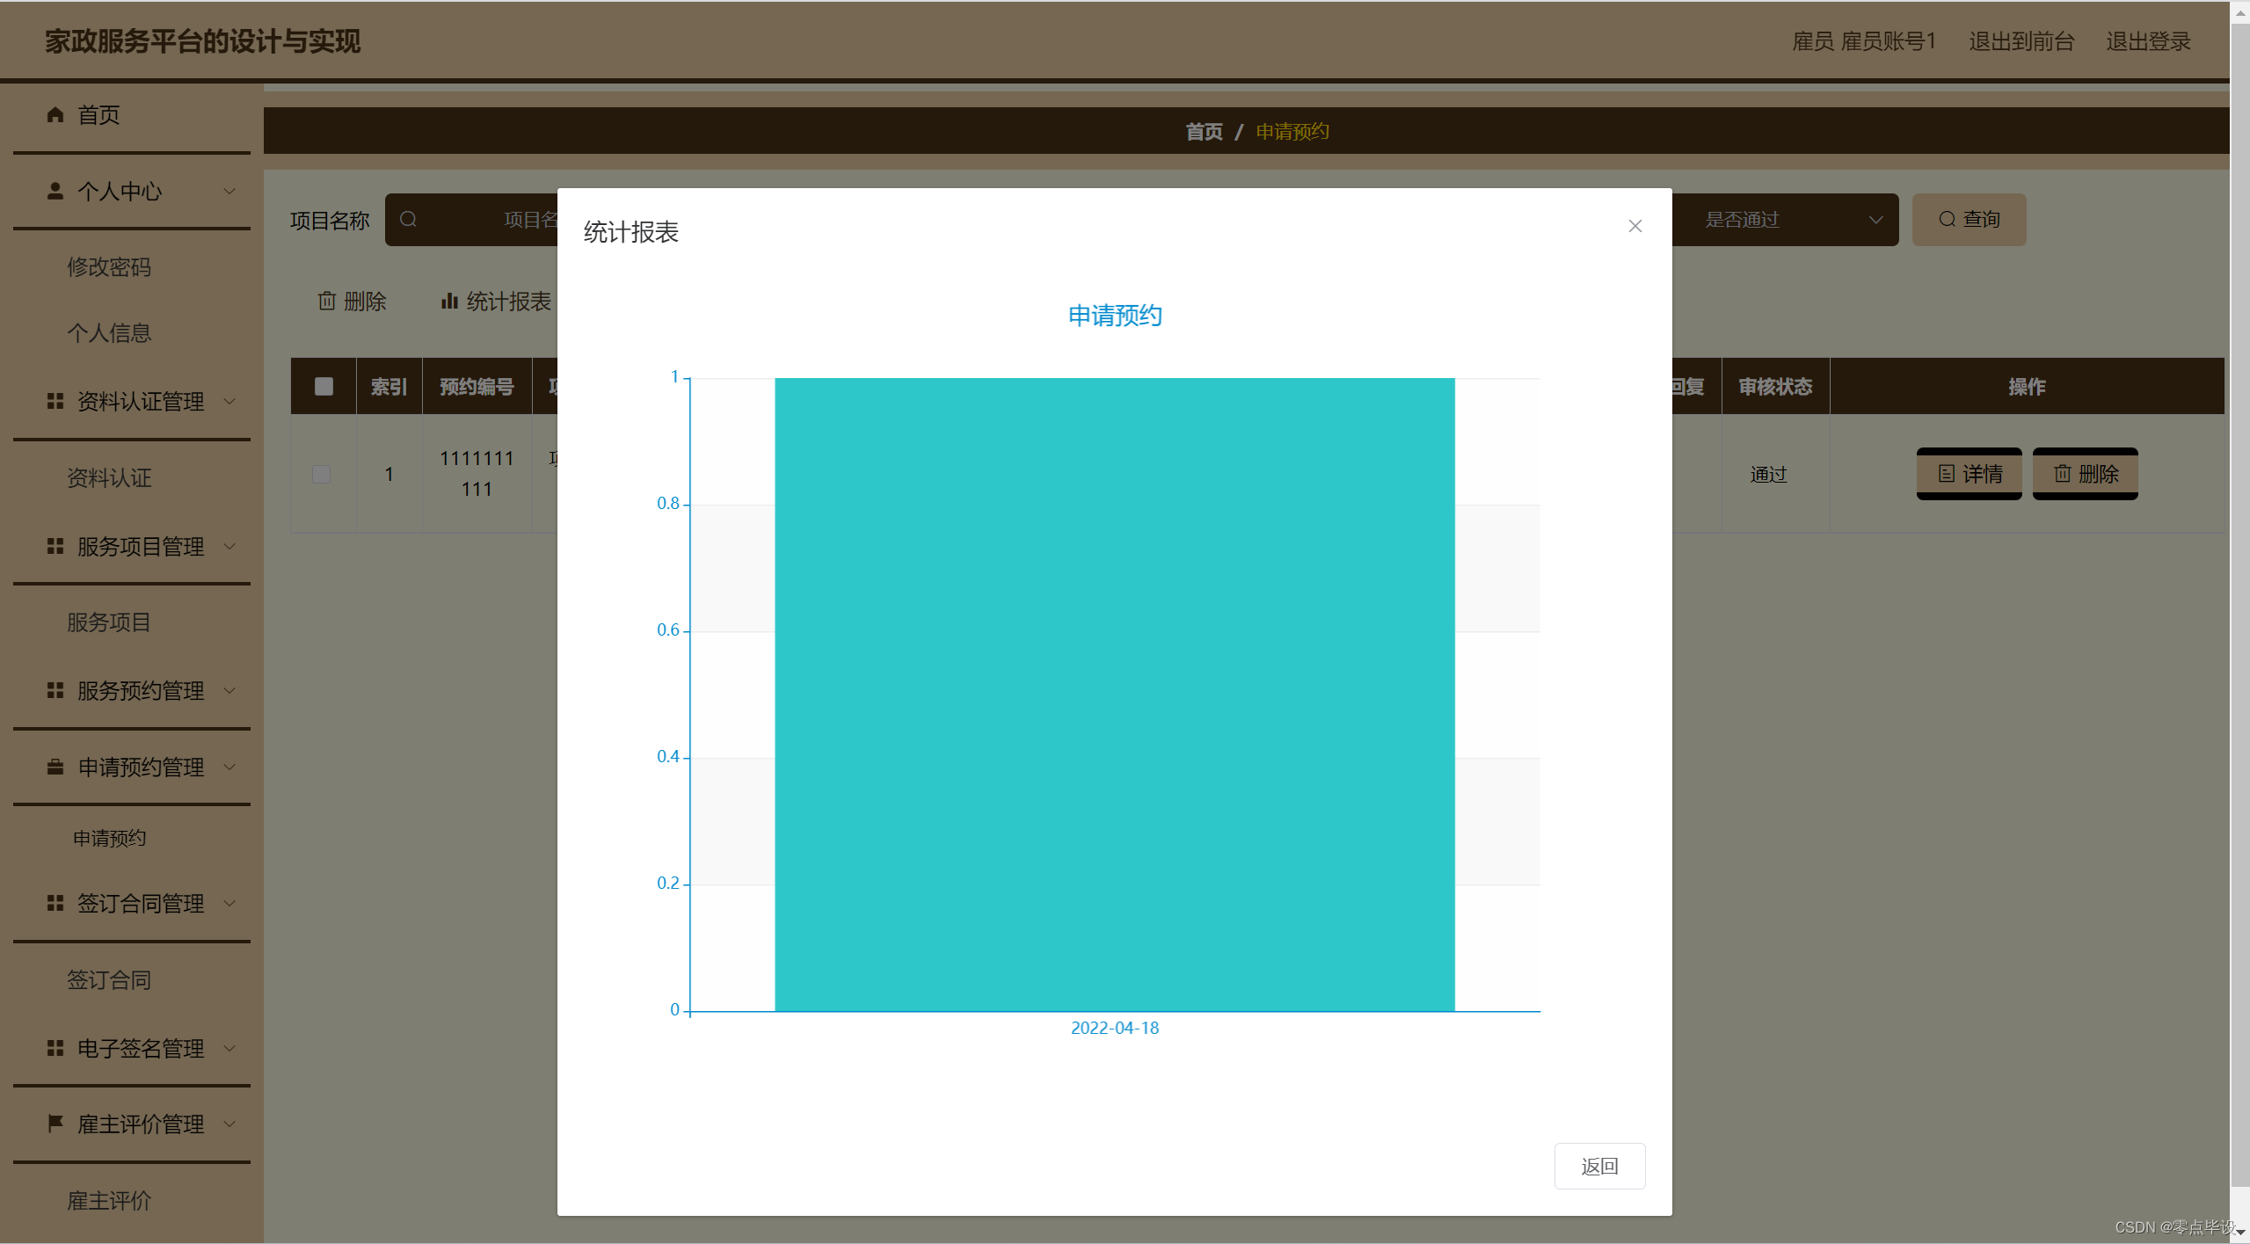The image size is (2250, 1244).
Task: Click the 家政服务平台的设计与实现 site title
Action: 203,41
